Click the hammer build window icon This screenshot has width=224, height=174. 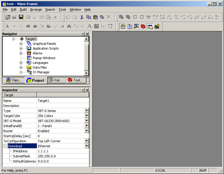[x=136, y=26]
